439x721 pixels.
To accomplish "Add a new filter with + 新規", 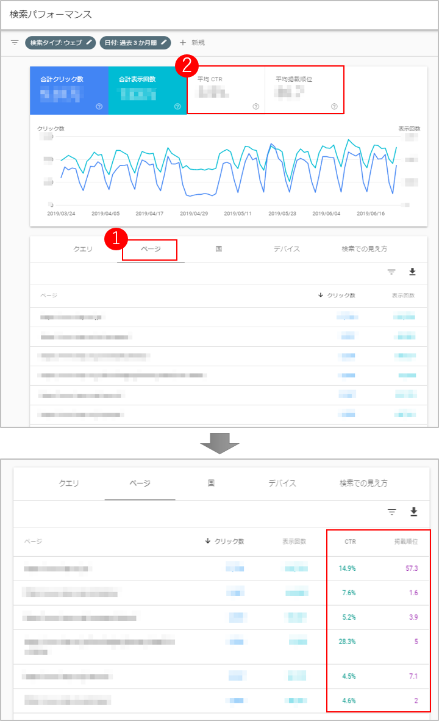I will [x=191, y=43].
